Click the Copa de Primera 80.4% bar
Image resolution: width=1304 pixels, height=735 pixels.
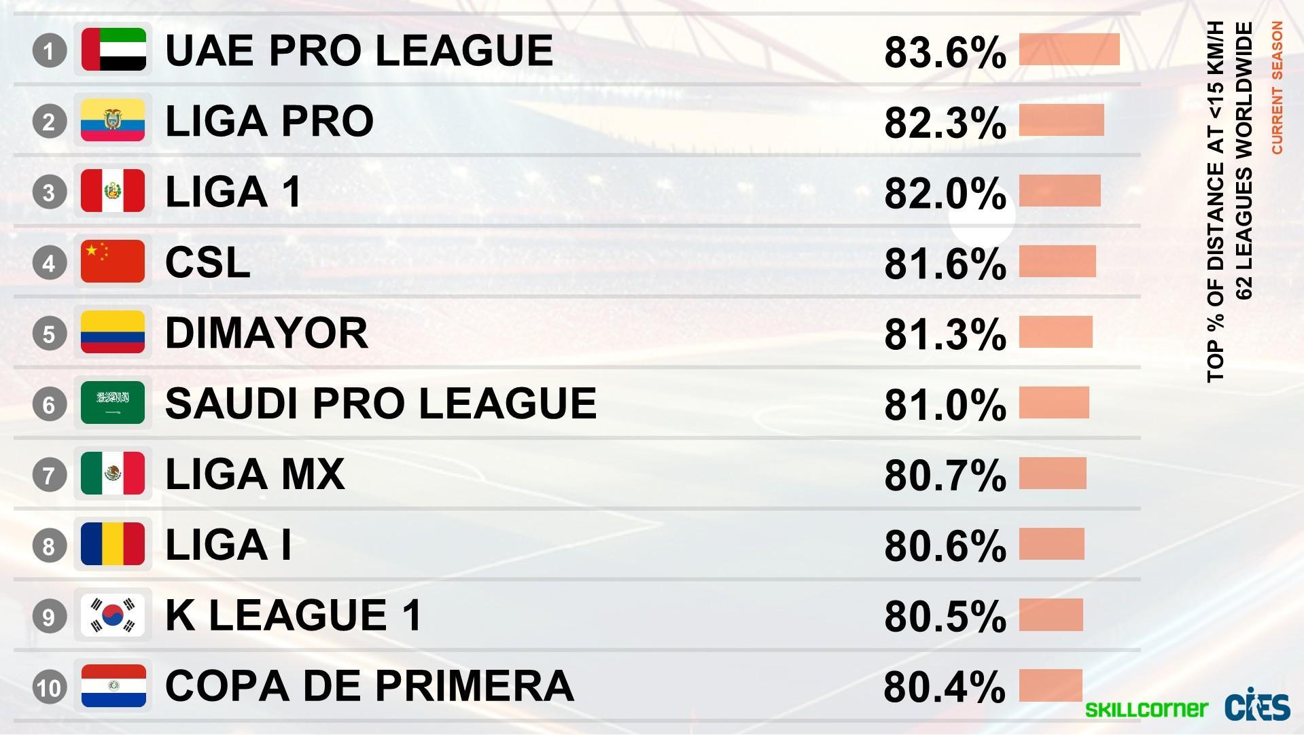pos(1051,685)
